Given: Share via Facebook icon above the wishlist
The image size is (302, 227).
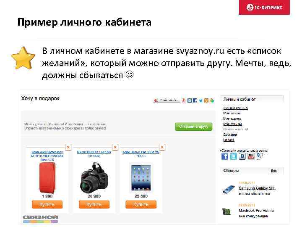Looking at the screenshot, I should (195, 100).
